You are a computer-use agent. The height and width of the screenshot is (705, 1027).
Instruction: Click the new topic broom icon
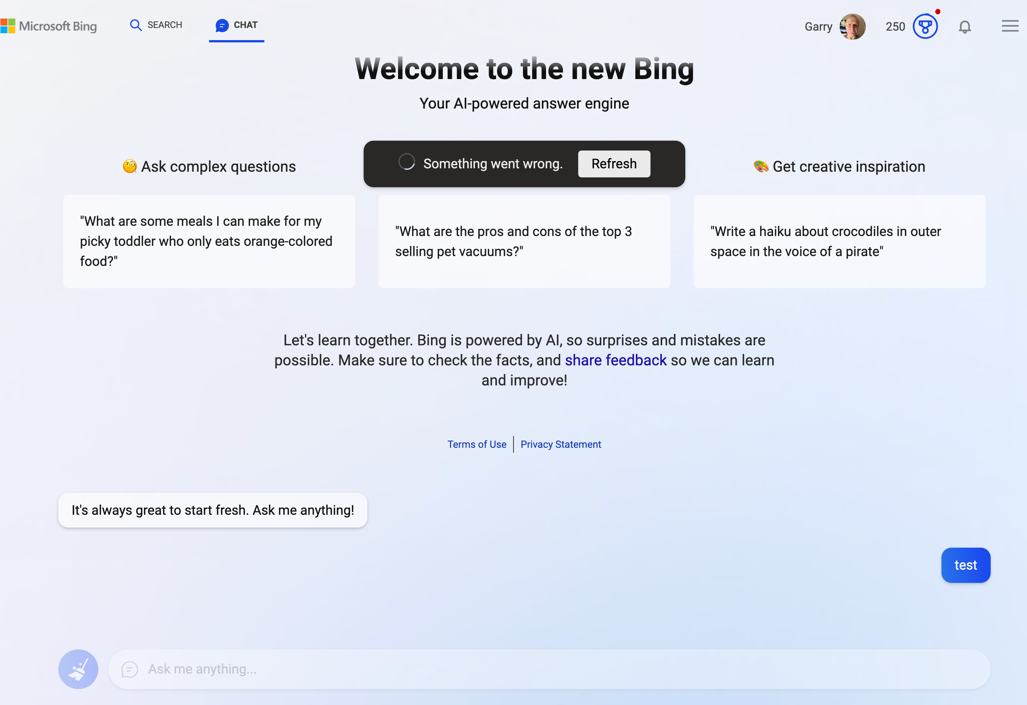[78, 669]
